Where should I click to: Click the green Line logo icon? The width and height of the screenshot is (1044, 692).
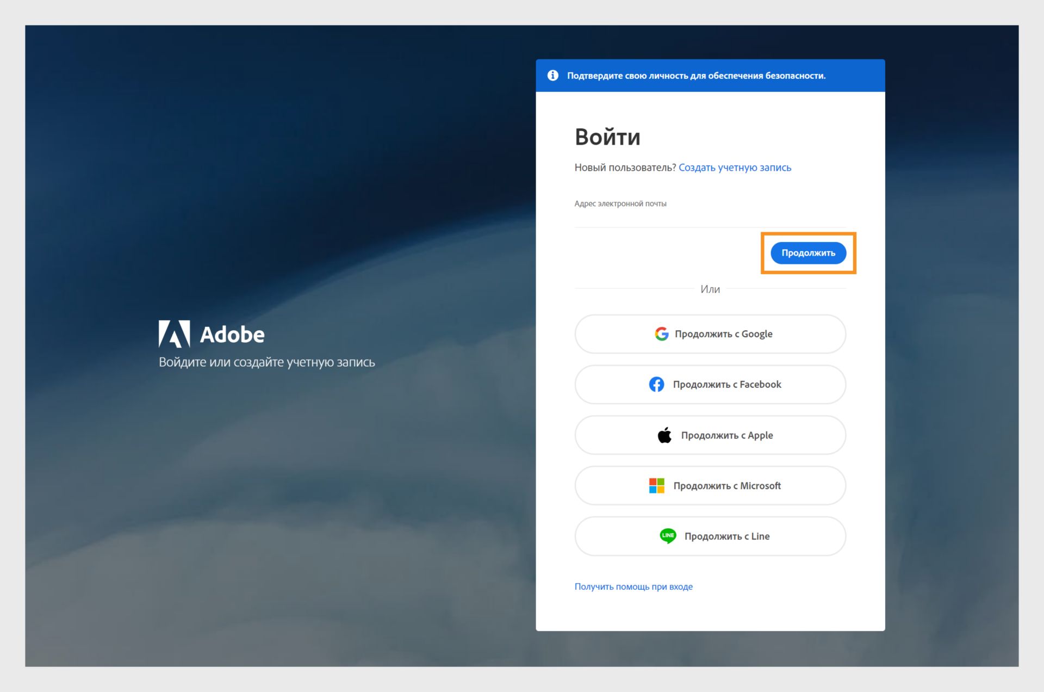click(x=668, y=536)
